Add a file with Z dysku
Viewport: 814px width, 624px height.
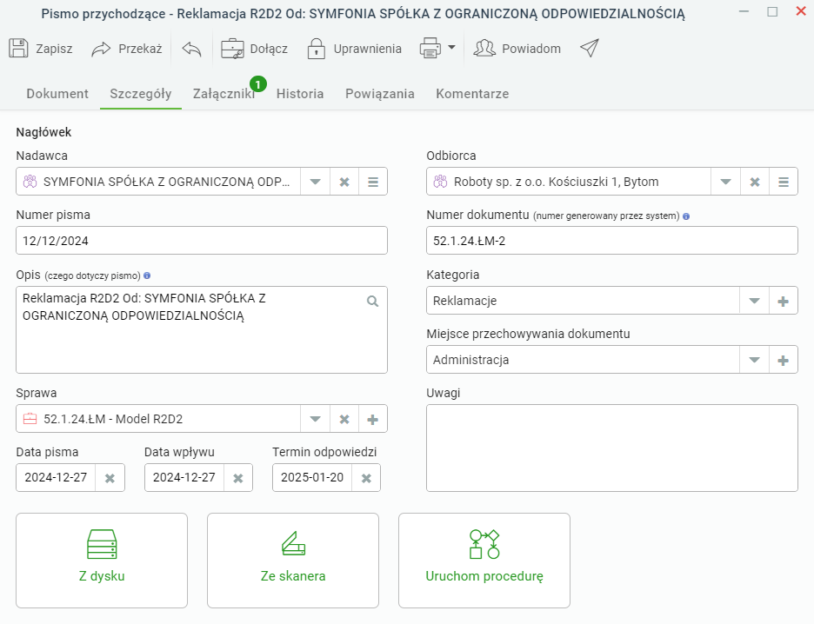pos(102,561)
